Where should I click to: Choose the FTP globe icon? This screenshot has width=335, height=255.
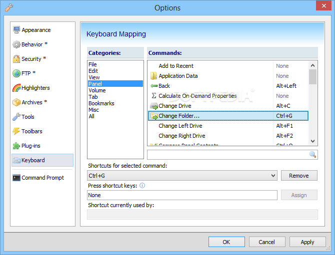point(16,73)
